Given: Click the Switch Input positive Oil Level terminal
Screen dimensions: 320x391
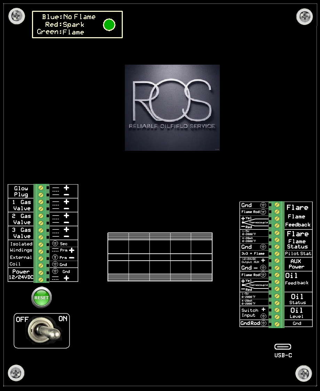Looking at the screenshot, I should (x=277, y=310).
